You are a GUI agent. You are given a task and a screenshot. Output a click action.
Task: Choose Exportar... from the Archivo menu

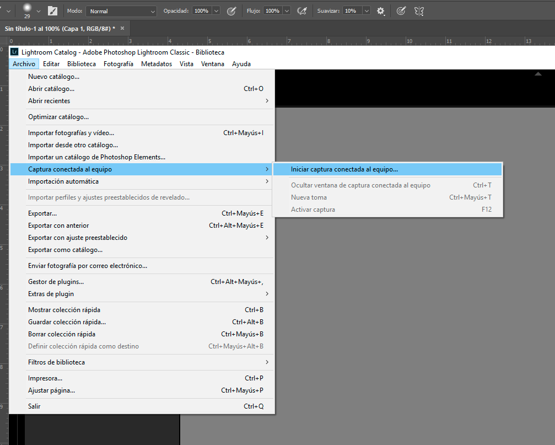pyautogui.click(x=142, y=213)
